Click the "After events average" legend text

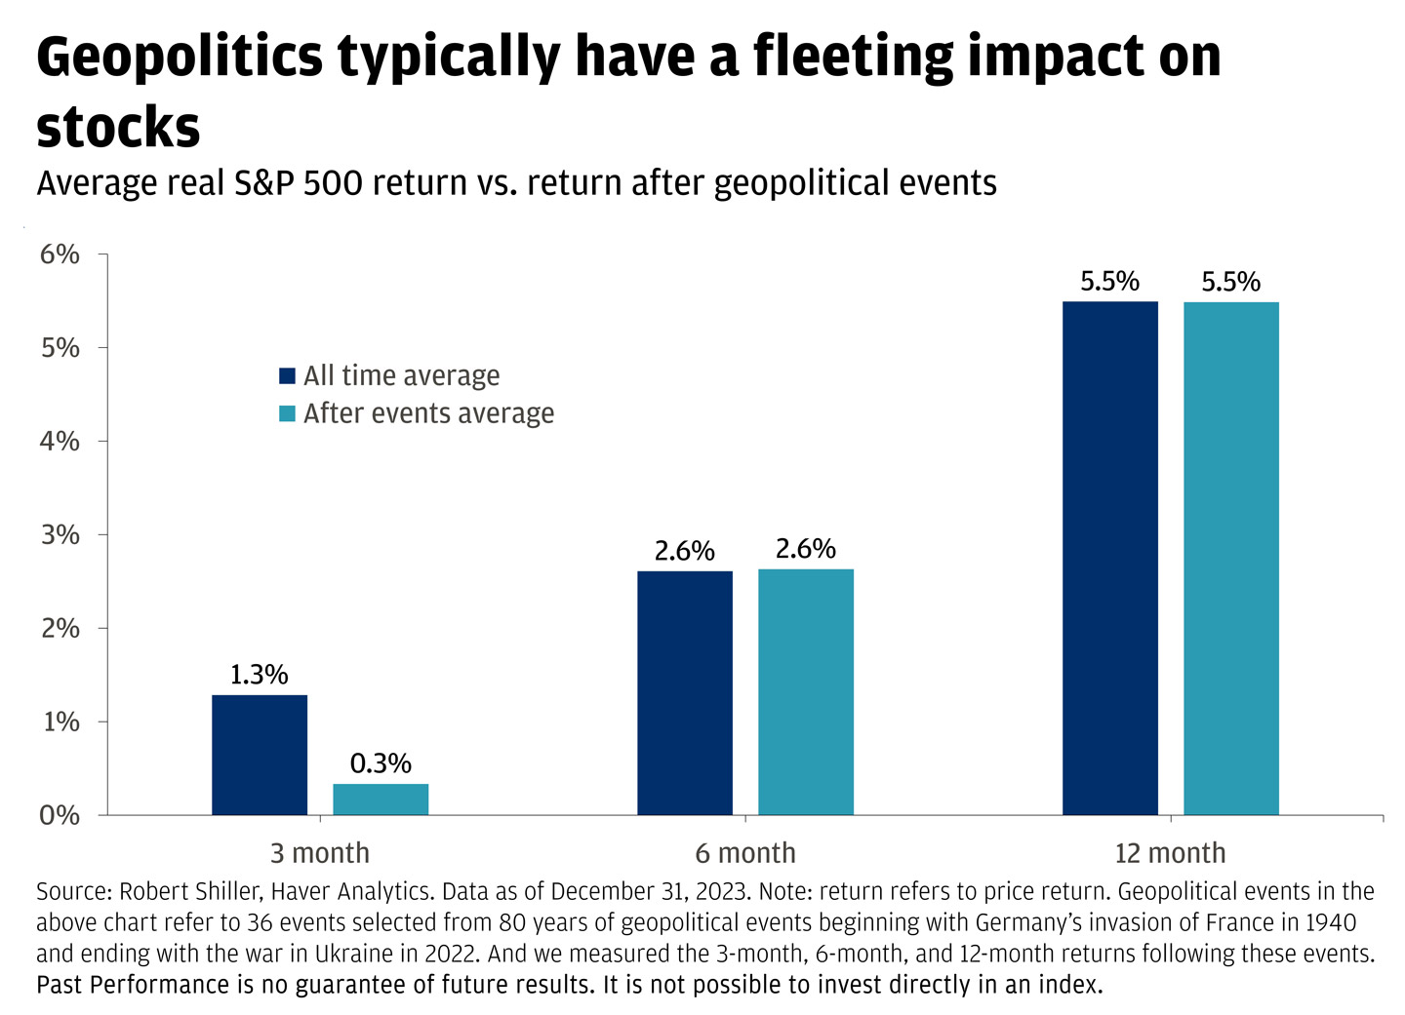pyautogui.click(x=428, y=414)
